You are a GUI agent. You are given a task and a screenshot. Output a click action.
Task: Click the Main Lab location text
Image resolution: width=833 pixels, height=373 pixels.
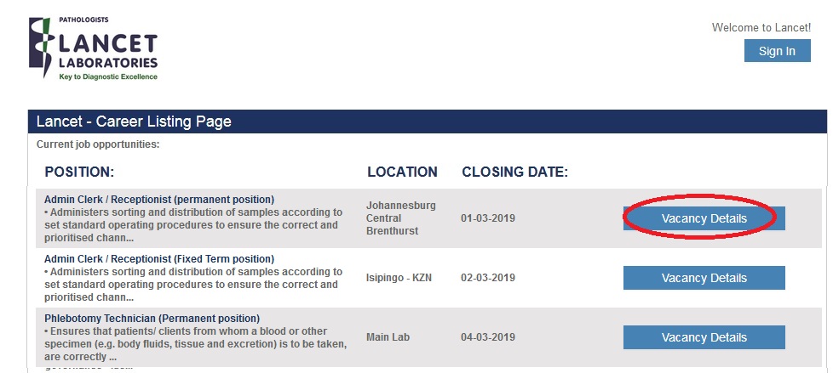(388, 337)
